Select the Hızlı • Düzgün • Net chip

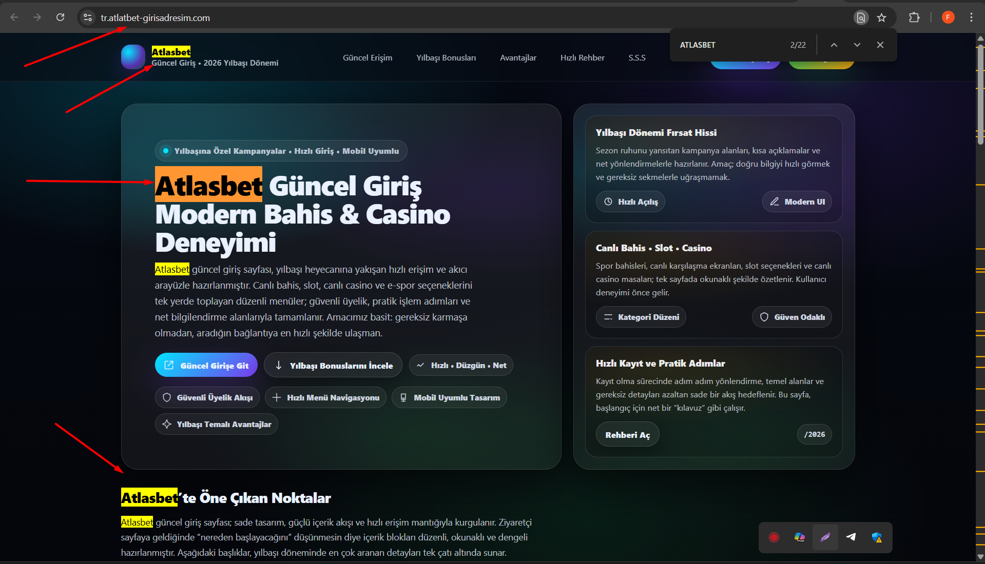click(461, 365)
